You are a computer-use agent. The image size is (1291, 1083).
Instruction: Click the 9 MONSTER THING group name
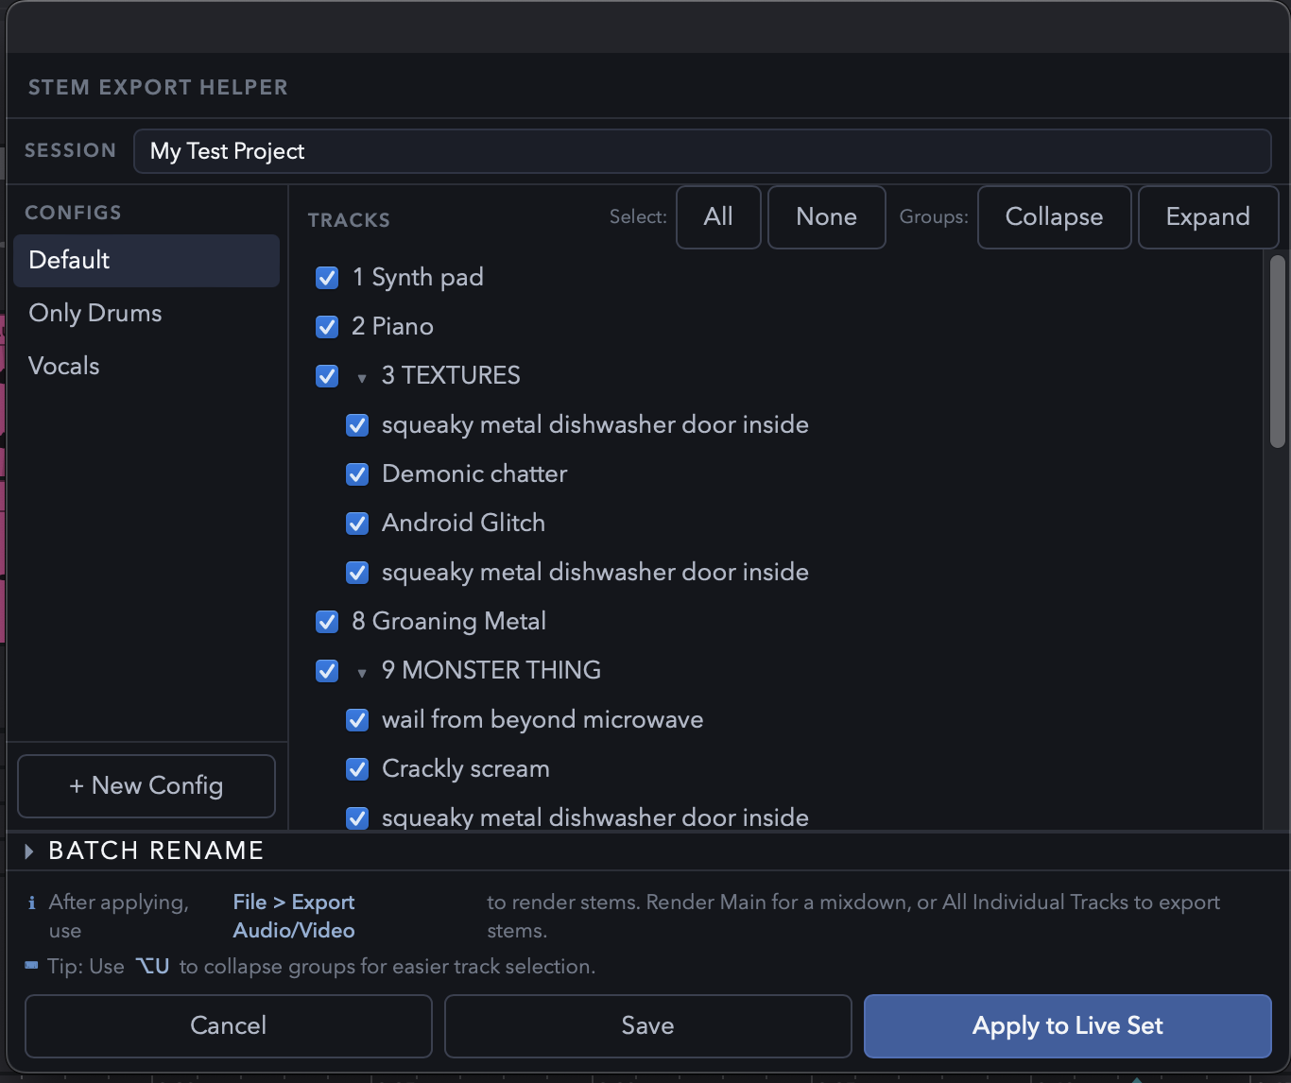click(491, 671)
